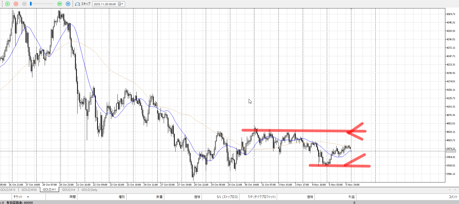Open the calendar dropdown in date field

pos(121,4)
